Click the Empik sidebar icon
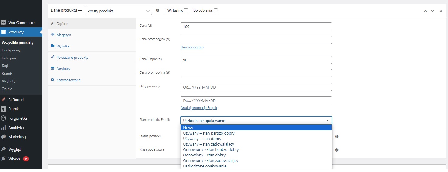 (3, 109)
